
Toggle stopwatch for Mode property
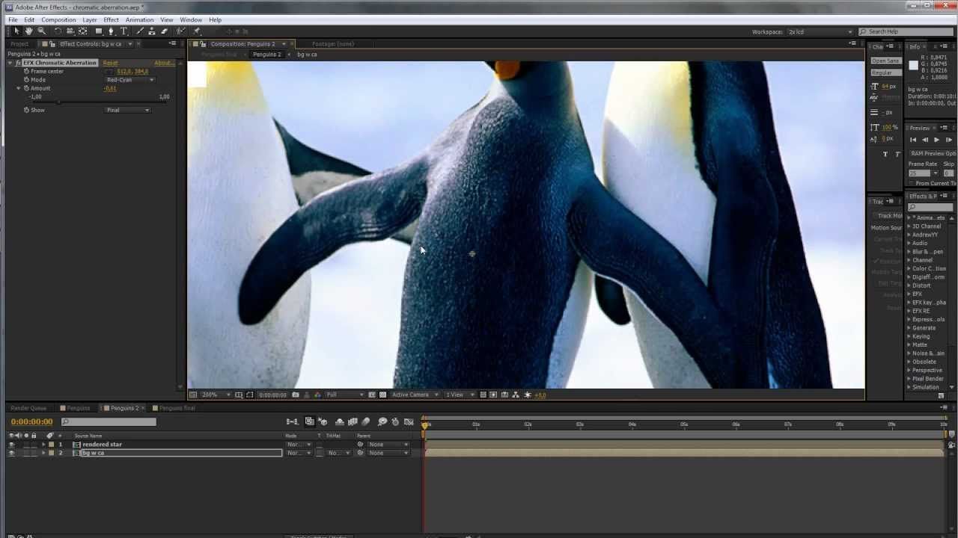(x=26, y=79)
